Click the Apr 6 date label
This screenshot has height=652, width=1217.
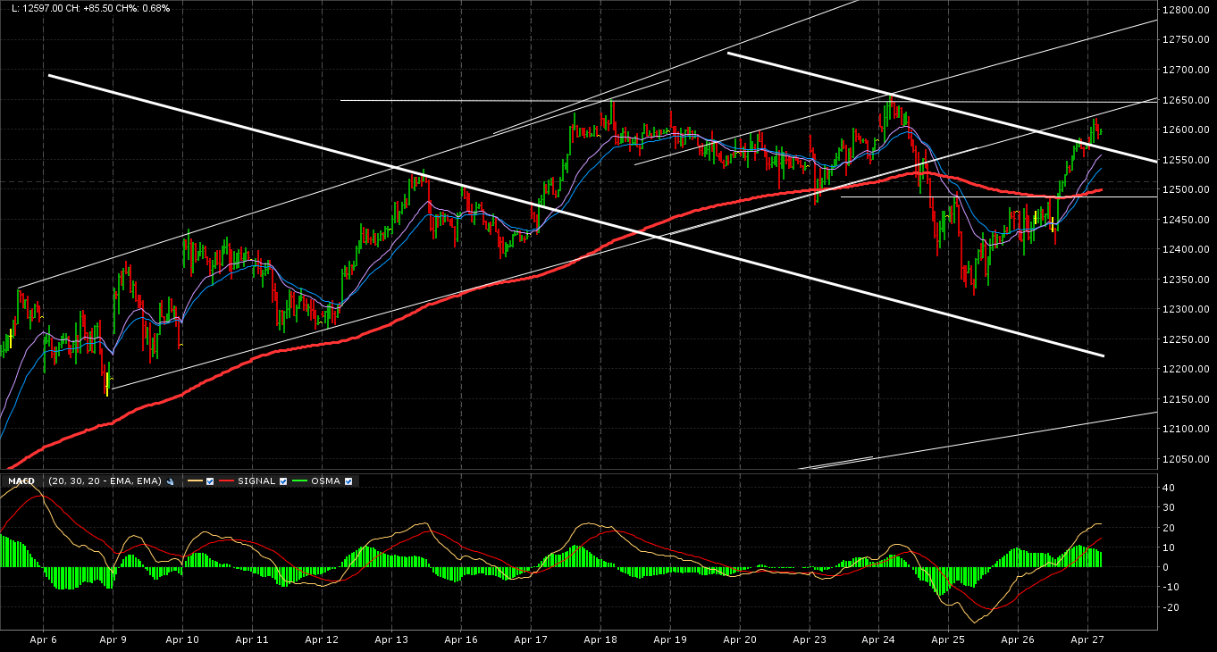point(43,639)
